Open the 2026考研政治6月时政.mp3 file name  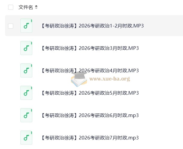click(x=89, y=115)
